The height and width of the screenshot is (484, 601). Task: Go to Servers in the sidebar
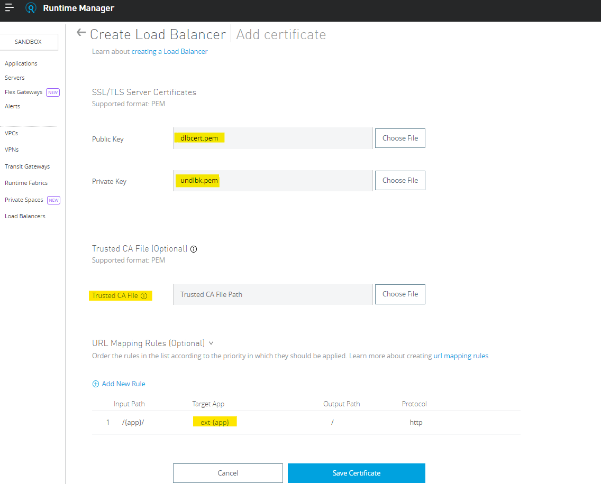[x=15, y=78]
